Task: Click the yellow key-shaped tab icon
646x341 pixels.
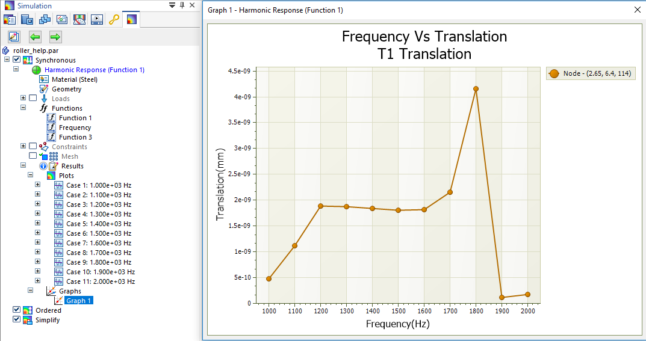Action: (114, 19)
